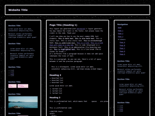The height and width of the screenshot is (116, 155).
Task: Click the second petrapixel badge image
Action: [23, 86]
